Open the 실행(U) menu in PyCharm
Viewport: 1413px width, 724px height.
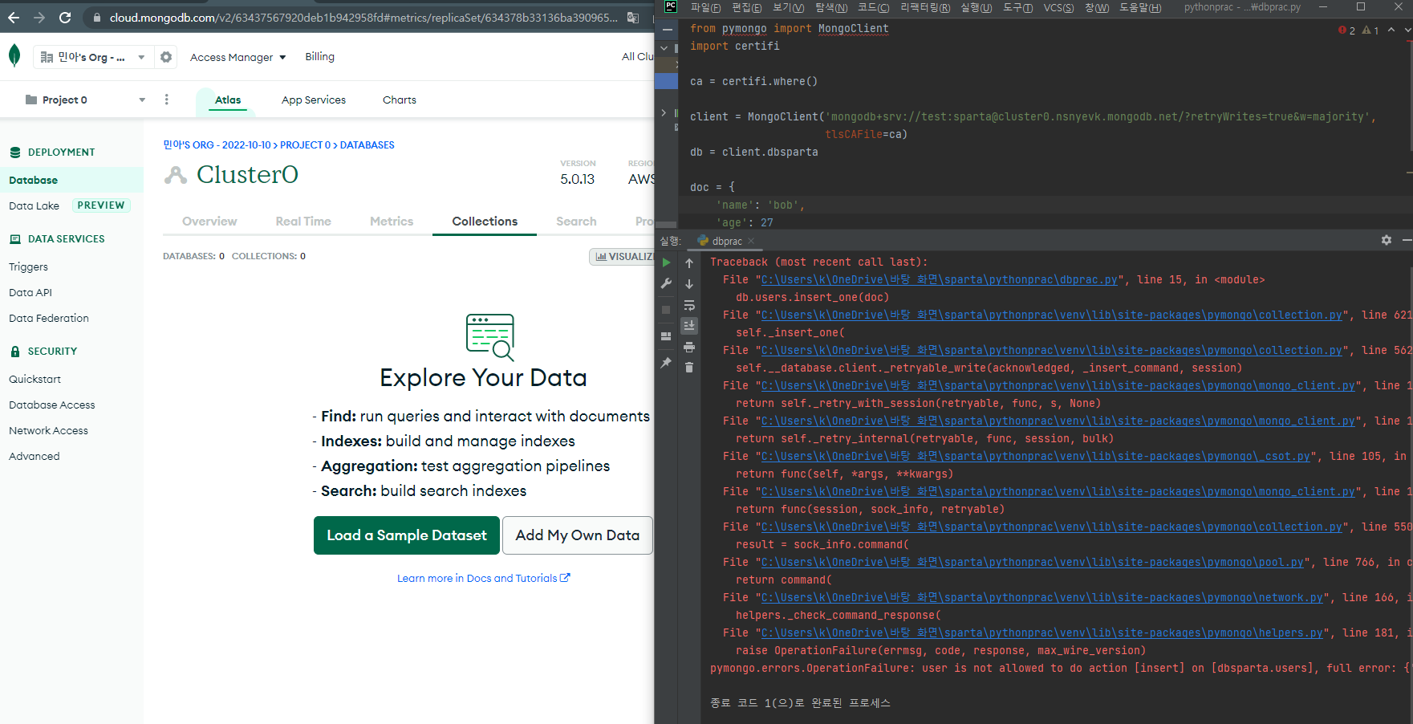point(976,7)
